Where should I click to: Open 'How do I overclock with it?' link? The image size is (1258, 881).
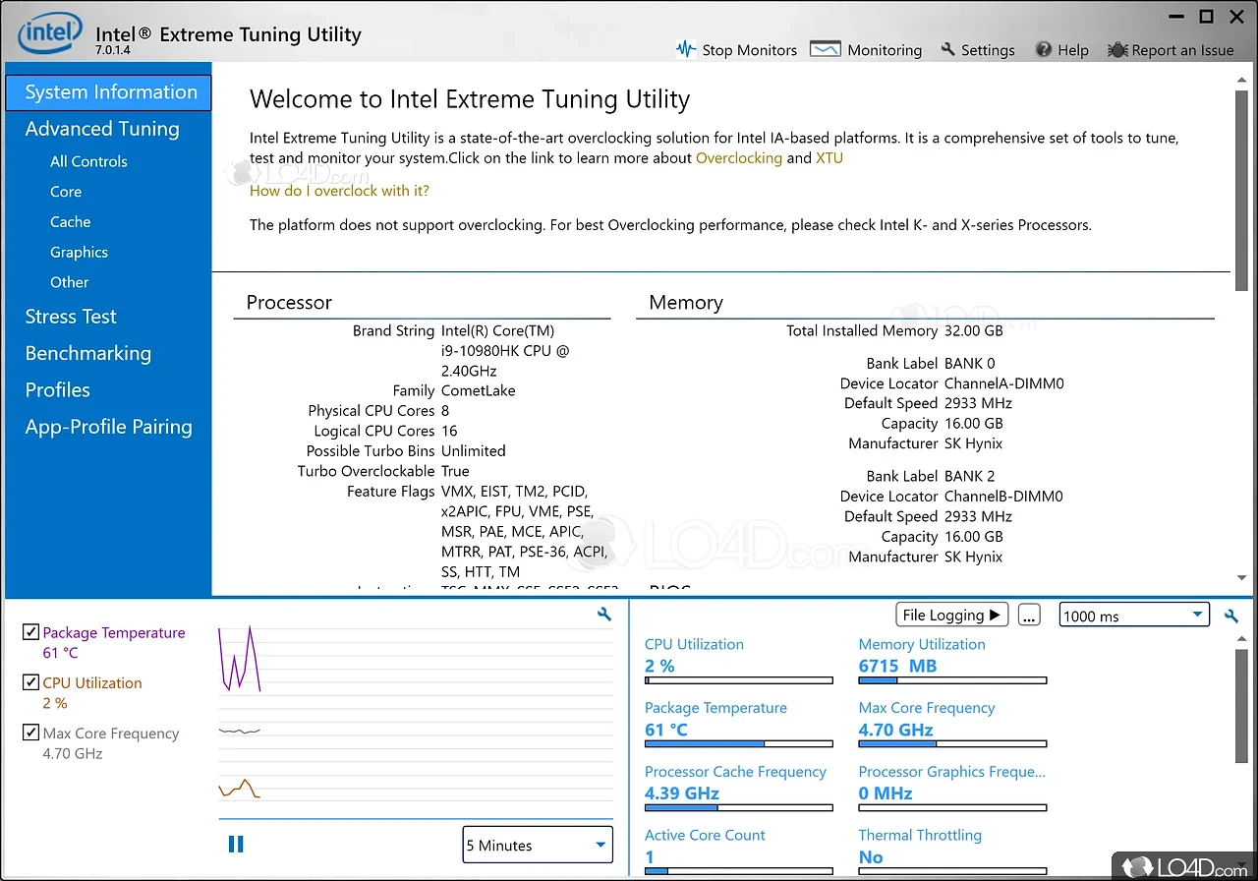pyautogui.click(x=339, y=191)
